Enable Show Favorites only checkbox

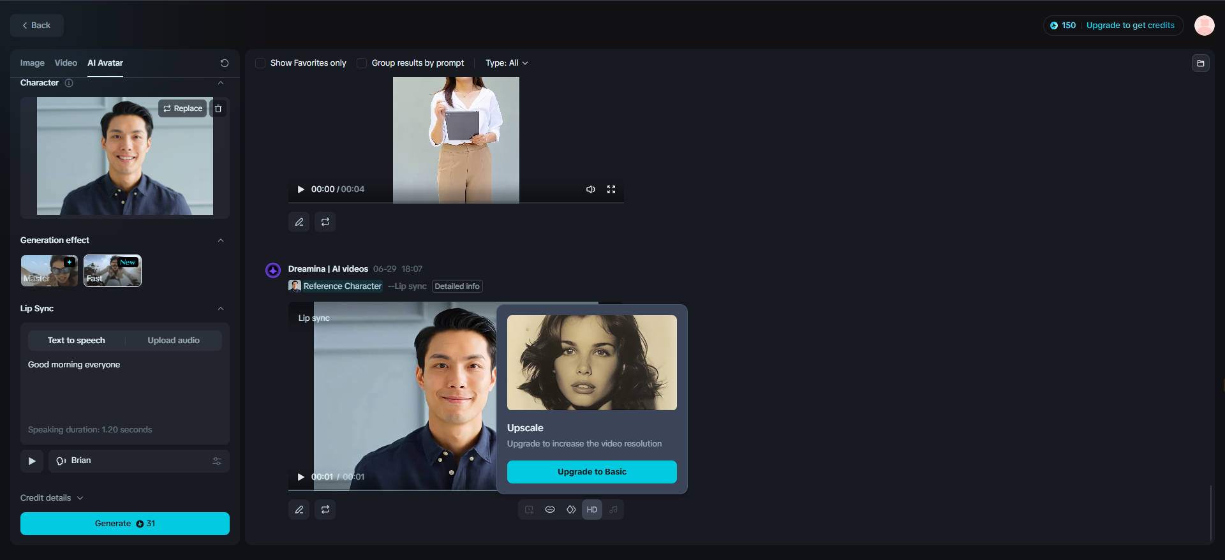pyautogui.click(x=260, y=63)
